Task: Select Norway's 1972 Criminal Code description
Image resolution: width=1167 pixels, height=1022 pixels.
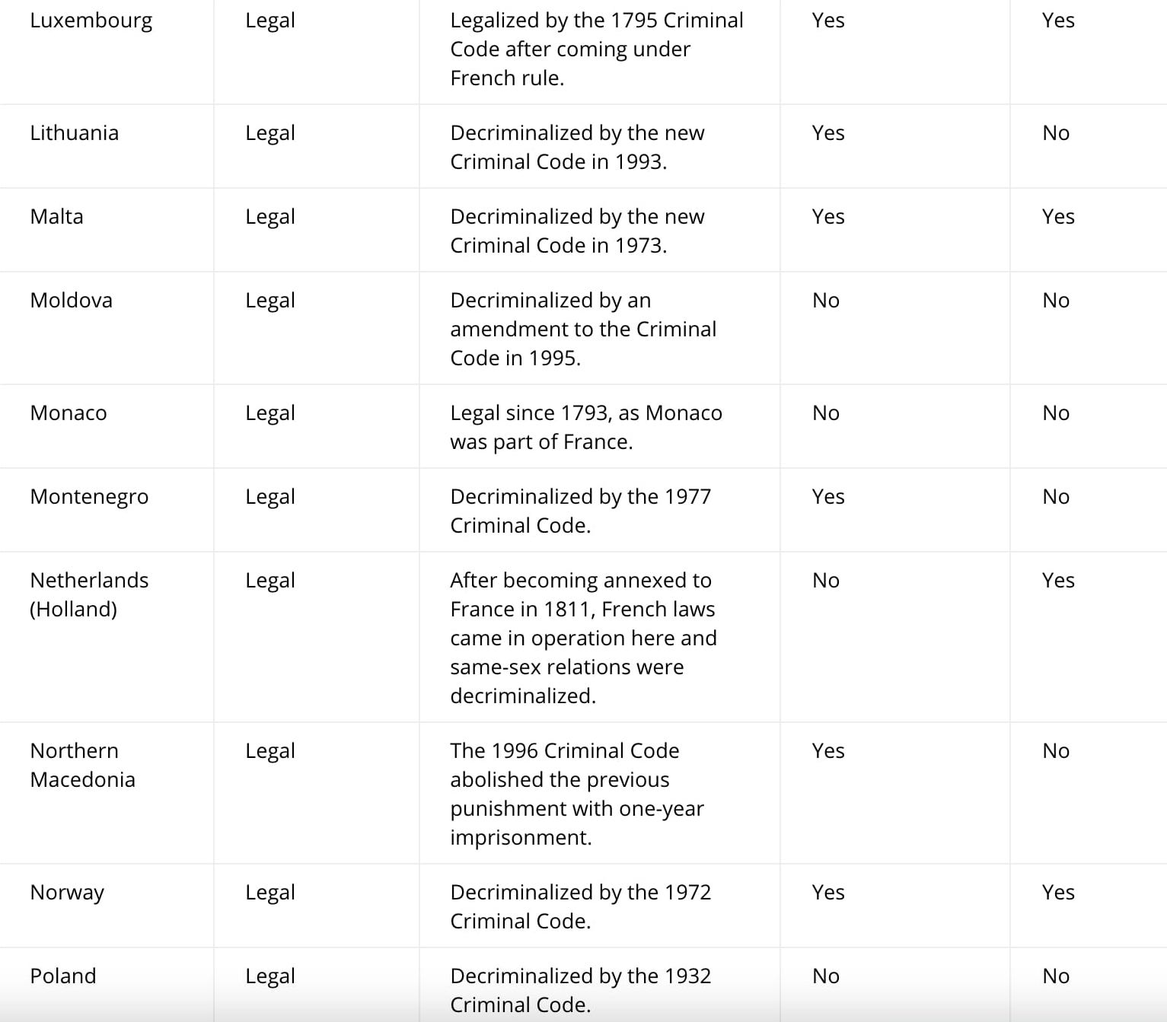Action: point(580,906)
